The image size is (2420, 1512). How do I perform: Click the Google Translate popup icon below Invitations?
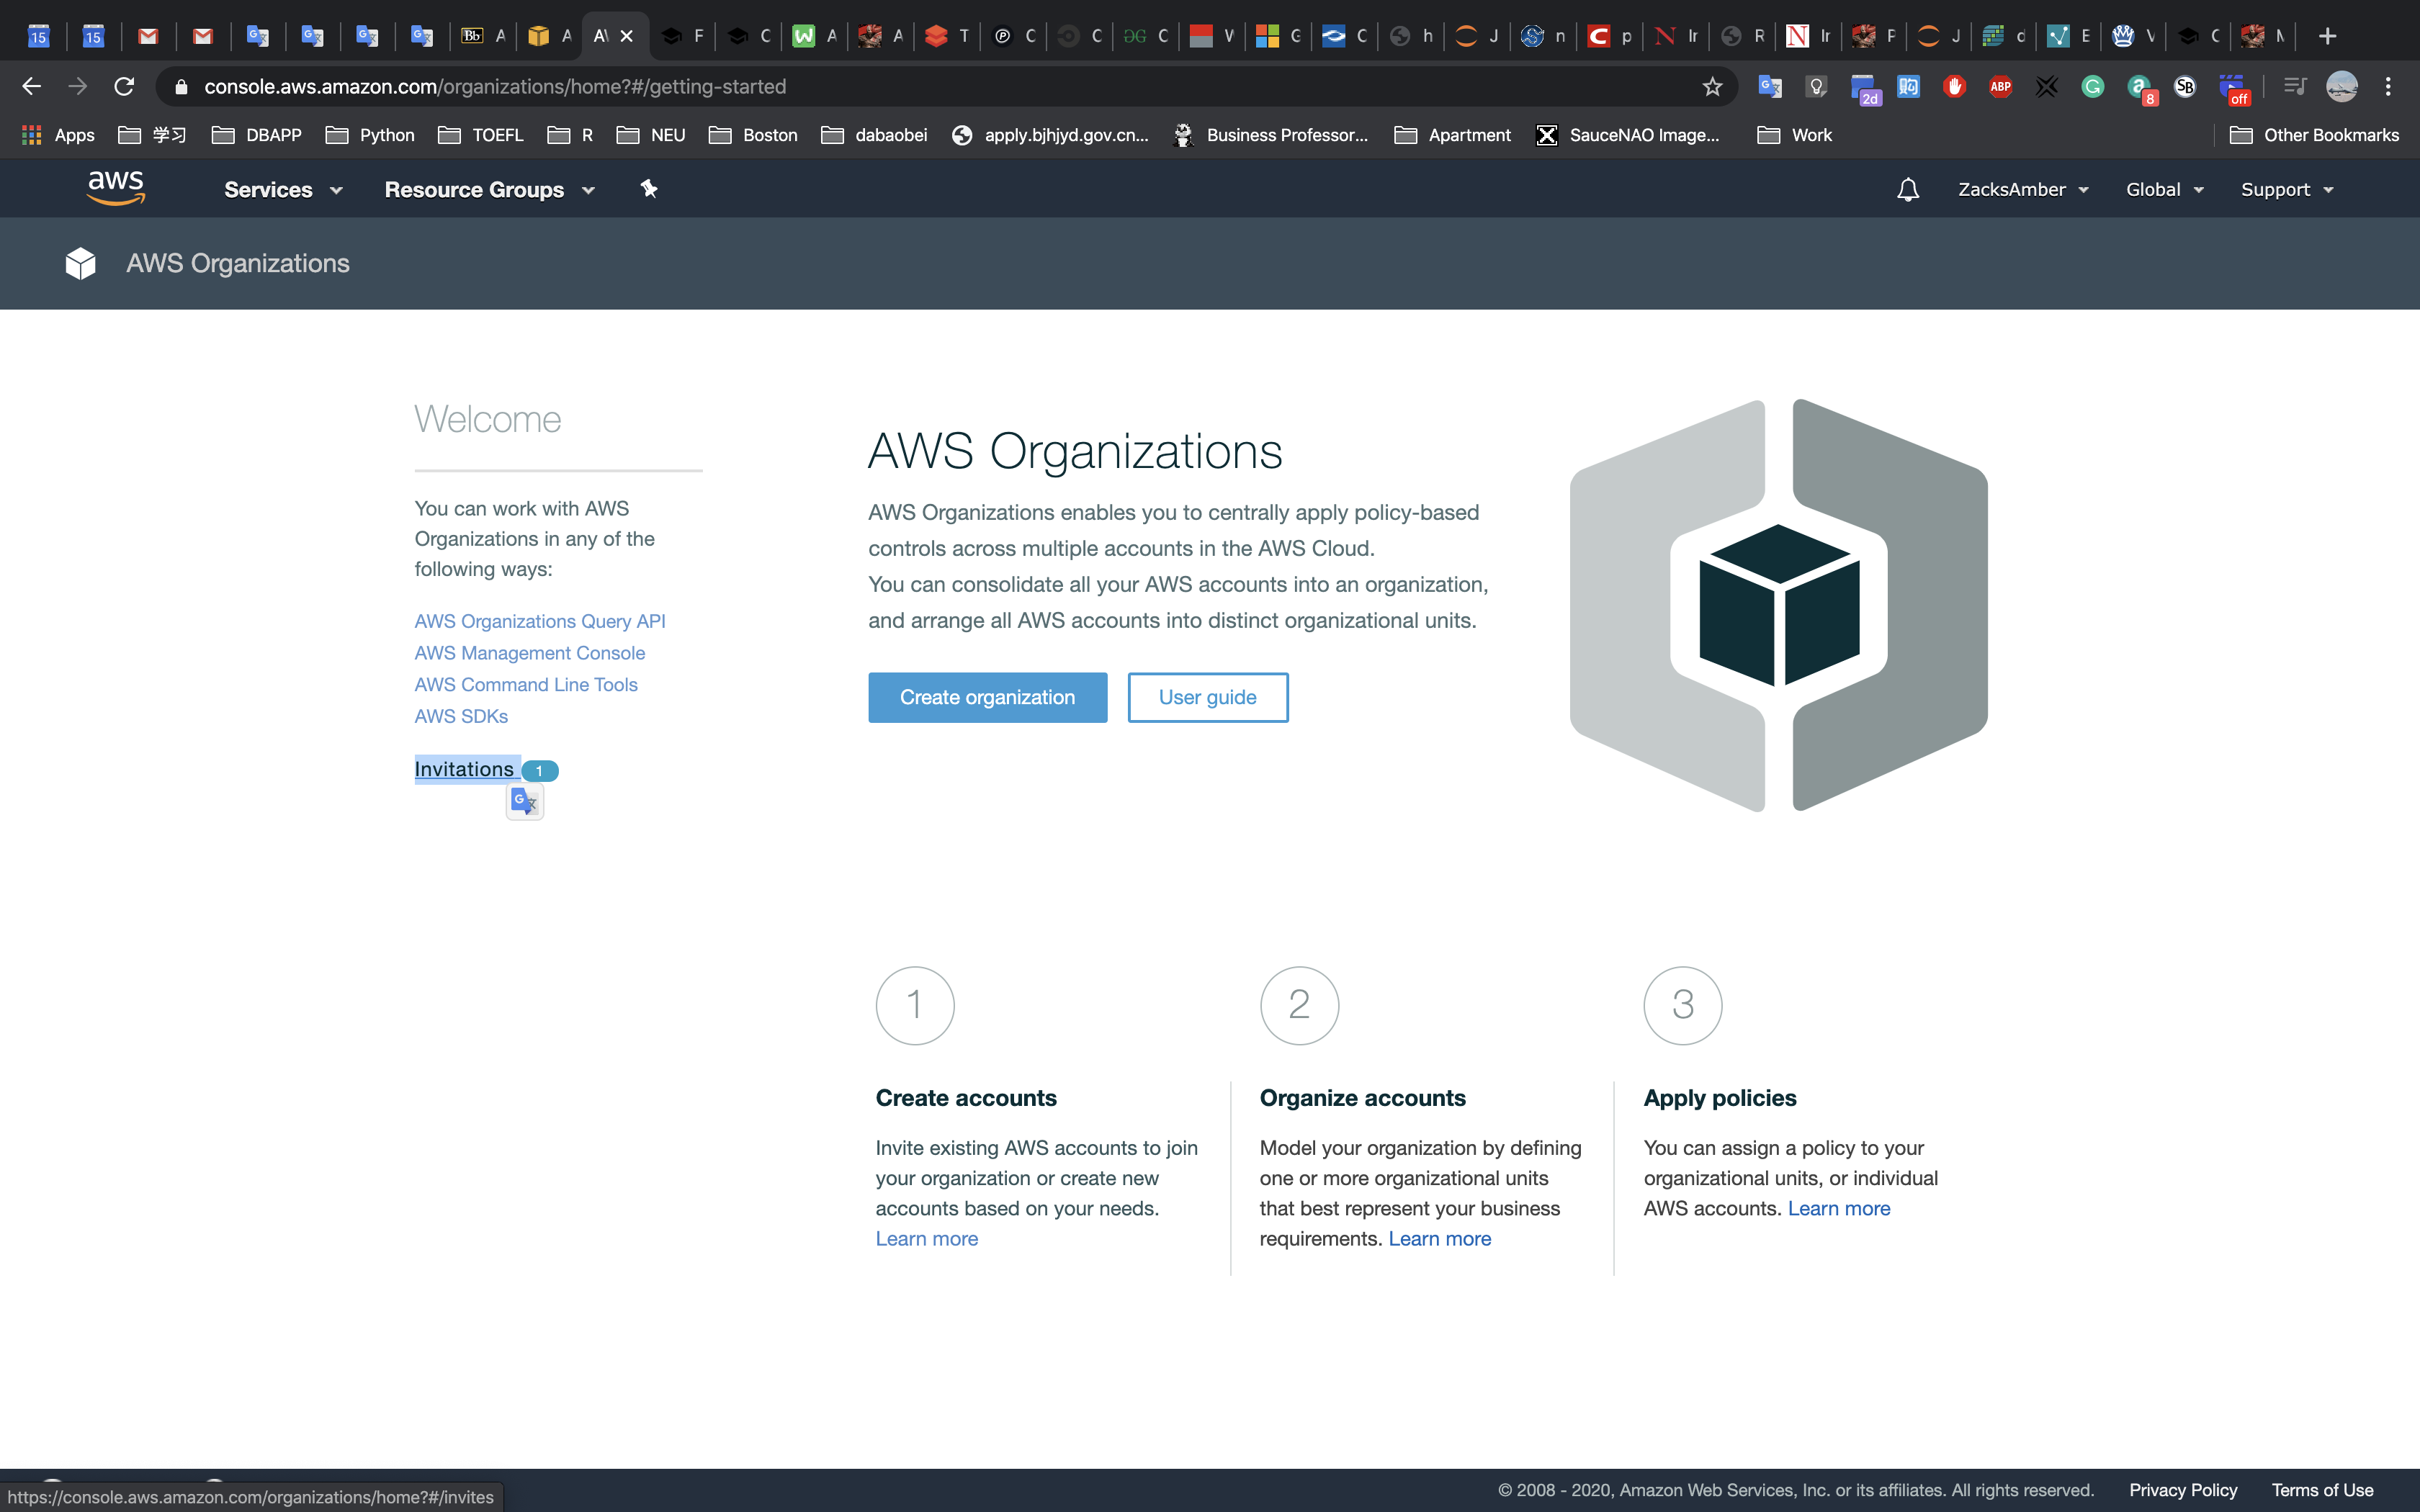click(524, 801)
